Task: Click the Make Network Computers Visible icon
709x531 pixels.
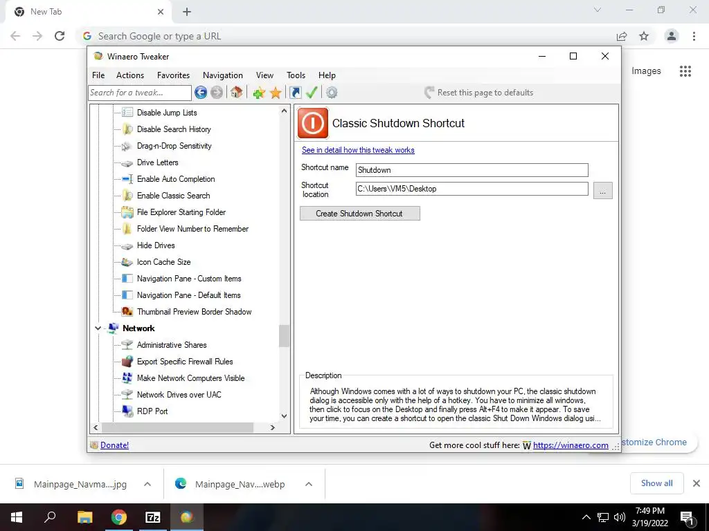Action: pyautogui.click(x=127, y=378)
